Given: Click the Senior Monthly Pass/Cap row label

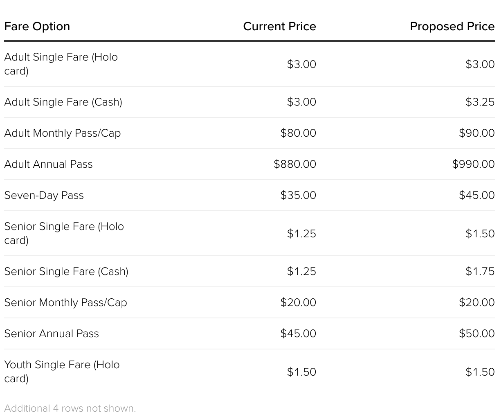Looking at the screenshot, I should tap(65, 302).
